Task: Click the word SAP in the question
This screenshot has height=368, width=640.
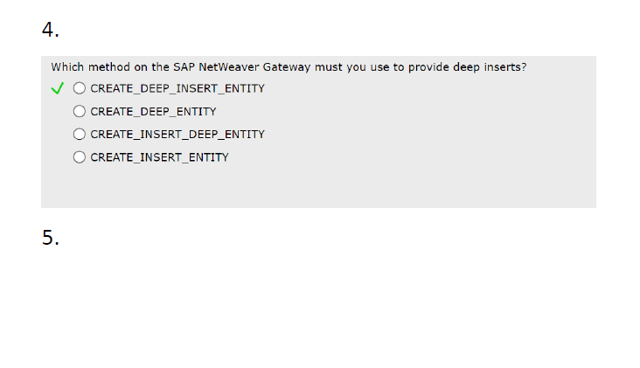Action: (x=184, y=67)
